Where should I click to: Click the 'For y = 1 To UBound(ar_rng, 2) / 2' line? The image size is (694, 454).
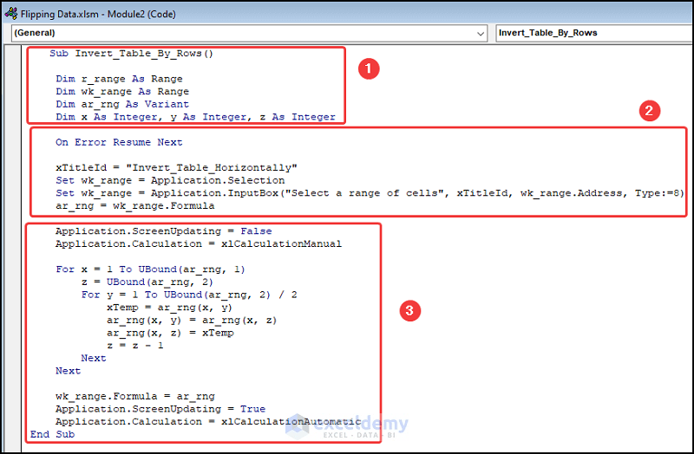189,295
